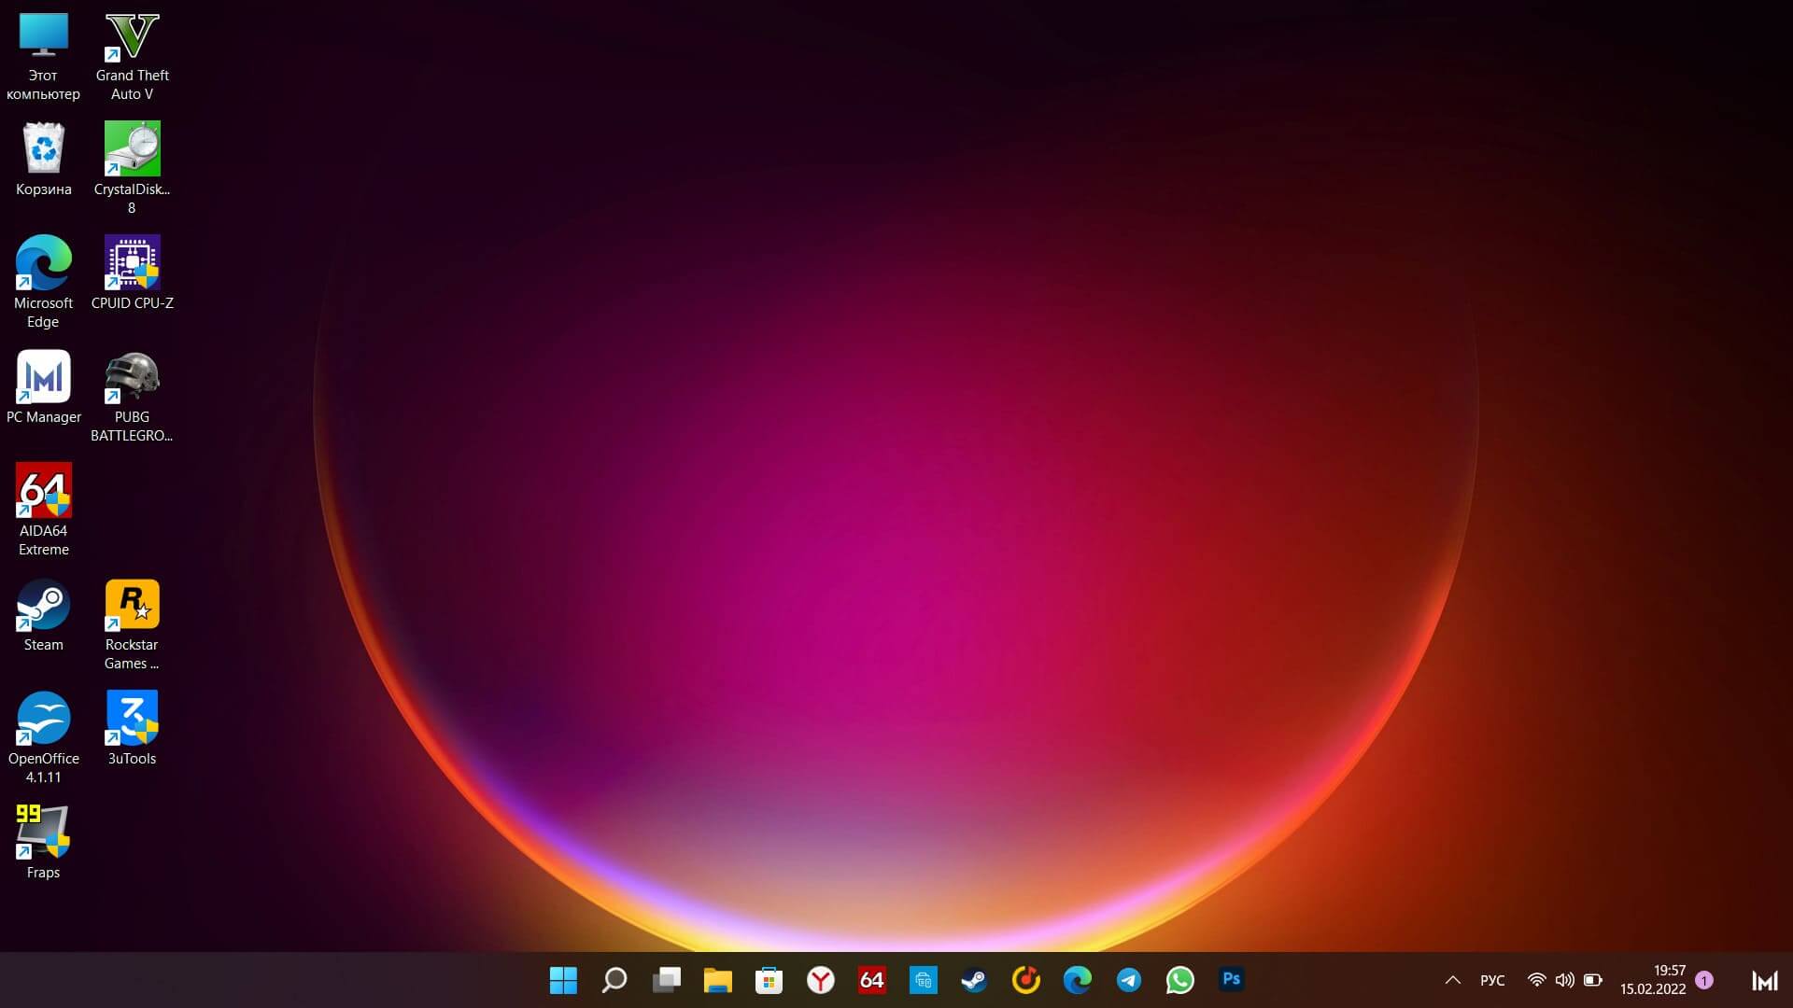This screenshot has height=1008, width=1793.
Task: Open WhatsApp from the taskbar
Action: (1179, 980)
